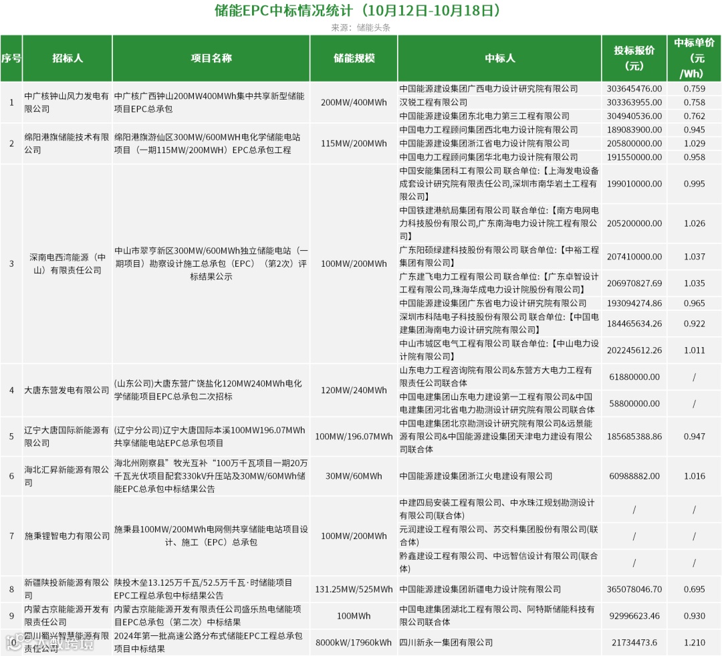Screen dimensions: 722x656
Task: Click price value 206970827.69
Action: pyautogui.click(x=634, y=283)
